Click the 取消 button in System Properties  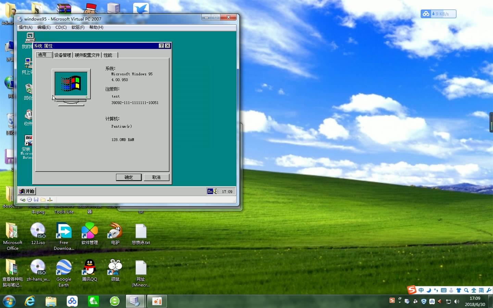click(x=156, y=177)
